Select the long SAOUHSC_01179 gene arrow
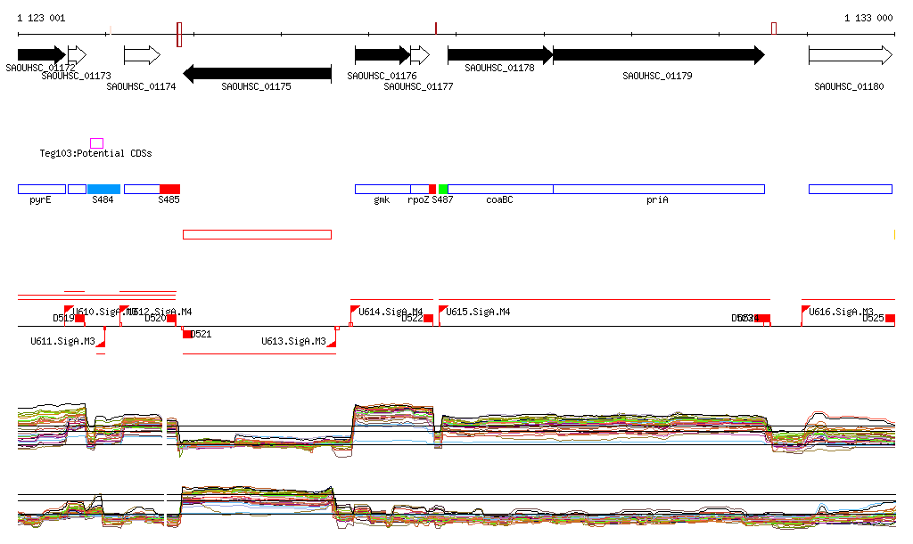This screenshot has width=913, height=544. [658, 55]
